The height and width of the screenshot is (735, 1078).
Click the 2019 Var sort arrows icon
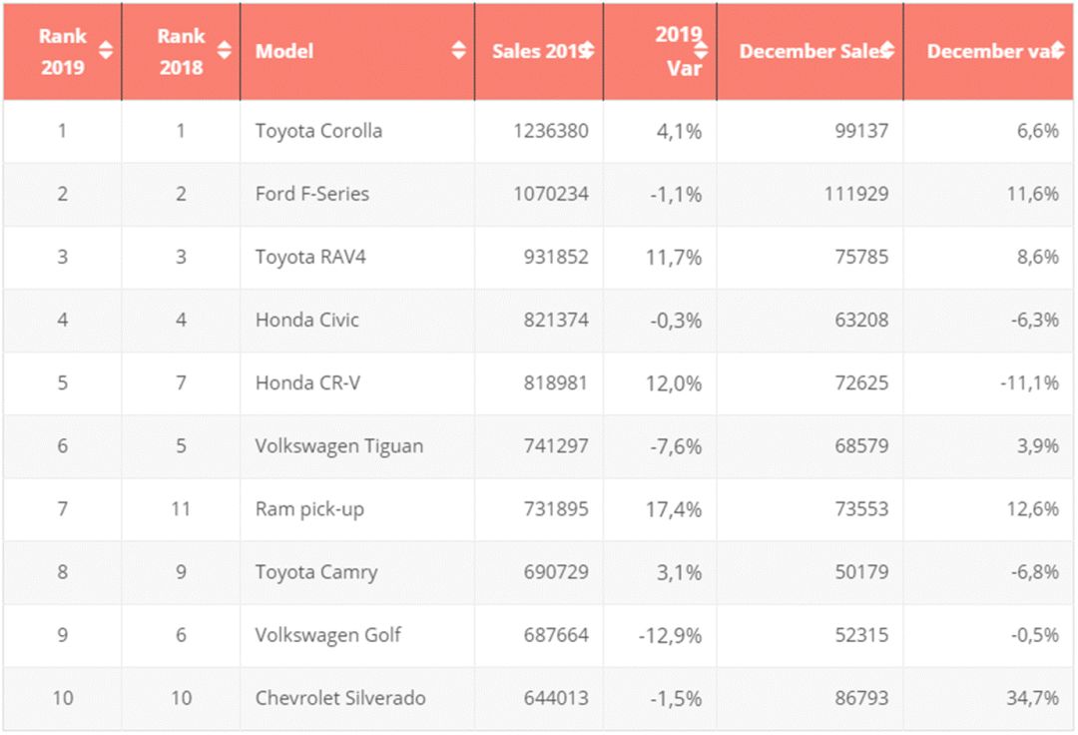[701, 51]
